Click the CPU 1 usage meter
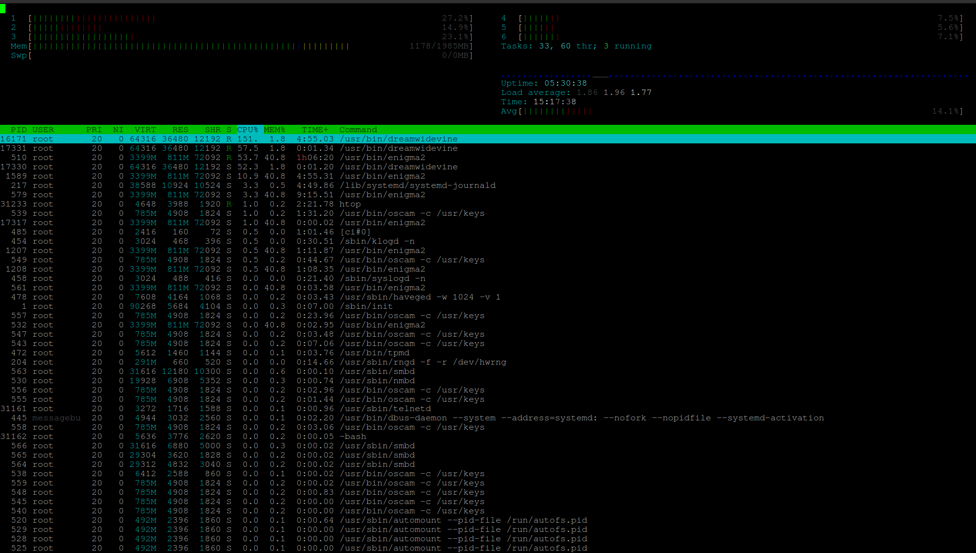 coord(93,18)
